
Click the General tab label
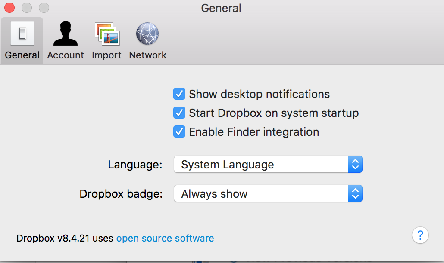point(22,55)
